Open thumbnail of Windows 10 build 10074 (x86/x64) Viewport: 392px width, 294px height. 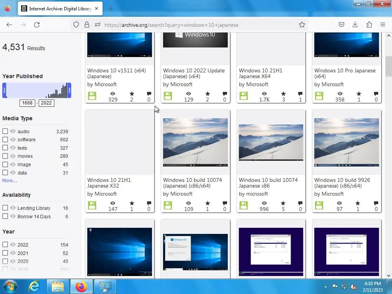click(195, 142)
